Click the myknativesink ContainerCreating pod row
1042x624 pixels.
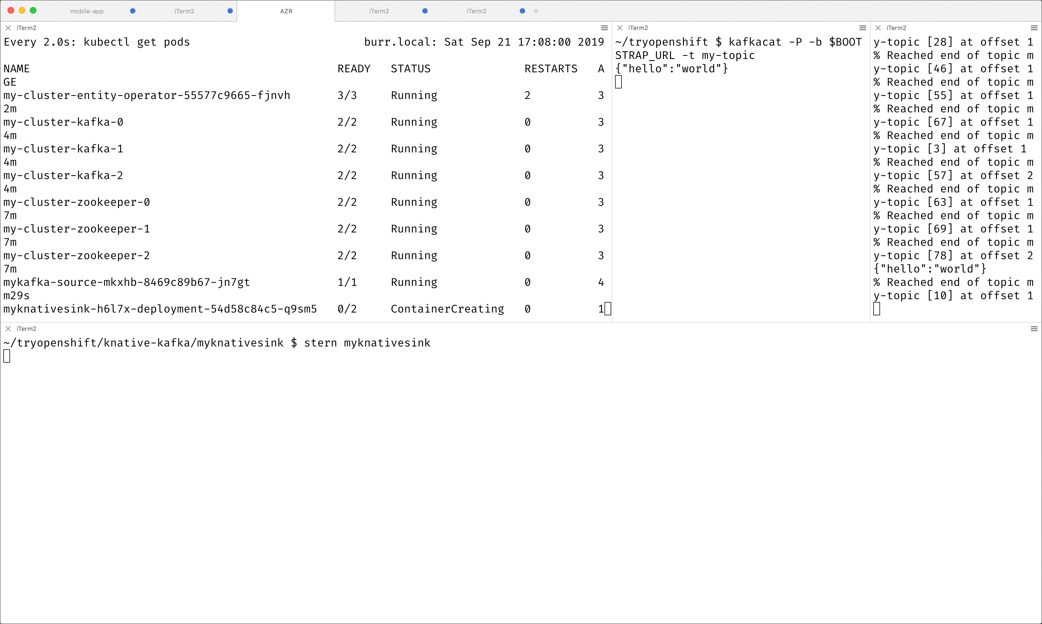point(160,309)
